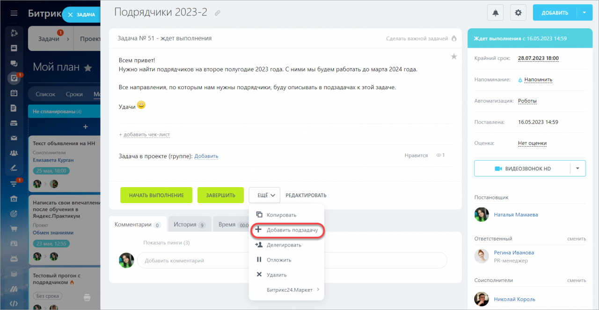599x310 pixels.
Task: Click НАЧАТЬ ВЫПОЛНЕНИЕ button
Action: (x=156, y=195)
